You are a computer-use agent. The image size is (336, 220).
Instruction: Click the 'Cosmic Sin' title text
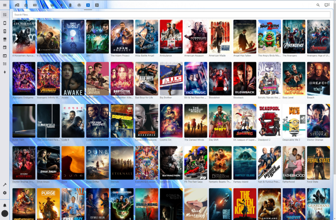tap(166, 140)
